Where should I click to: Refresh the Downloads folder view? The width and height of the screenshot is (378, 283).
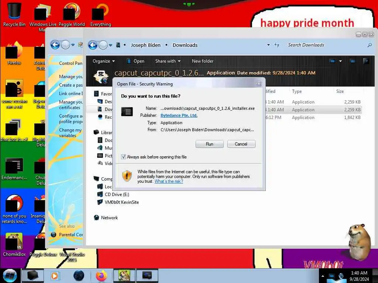click(x=277, y=45)
